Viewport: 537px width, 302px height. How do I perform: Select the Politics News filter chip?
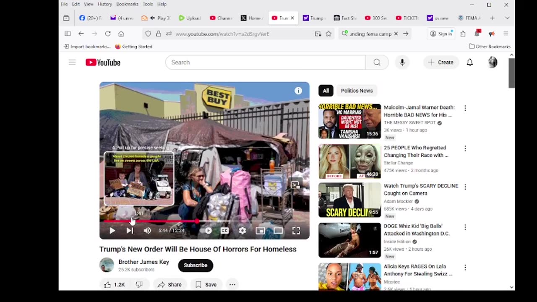coord(357,91)
